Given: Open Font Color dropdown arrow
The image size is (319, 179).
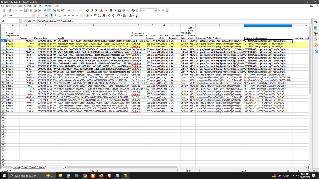Looking at the screenshot, I should click(x=134, y=16).
